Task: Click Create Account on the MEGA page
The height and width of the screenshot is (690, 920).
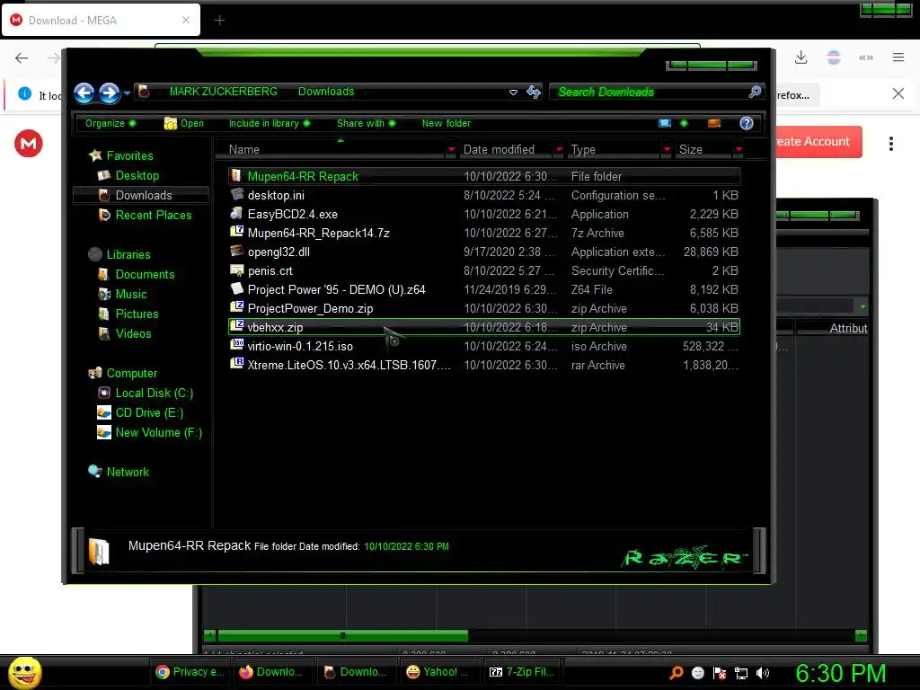Action: 819,141
